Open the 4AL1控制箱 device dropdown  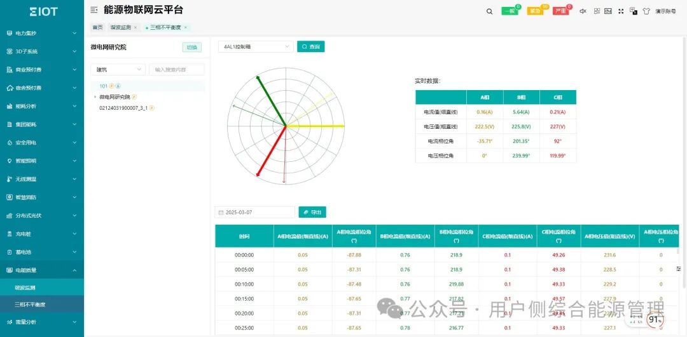[x=256, y=46]
